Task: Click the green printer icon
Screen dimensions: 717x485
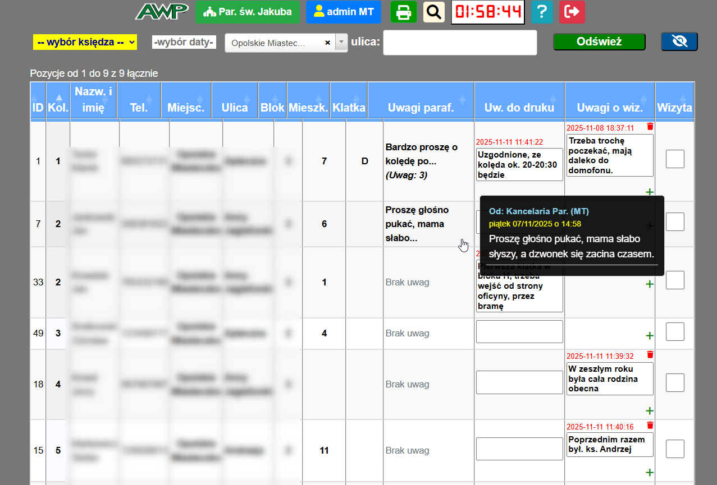Action: tap(404, 12)
